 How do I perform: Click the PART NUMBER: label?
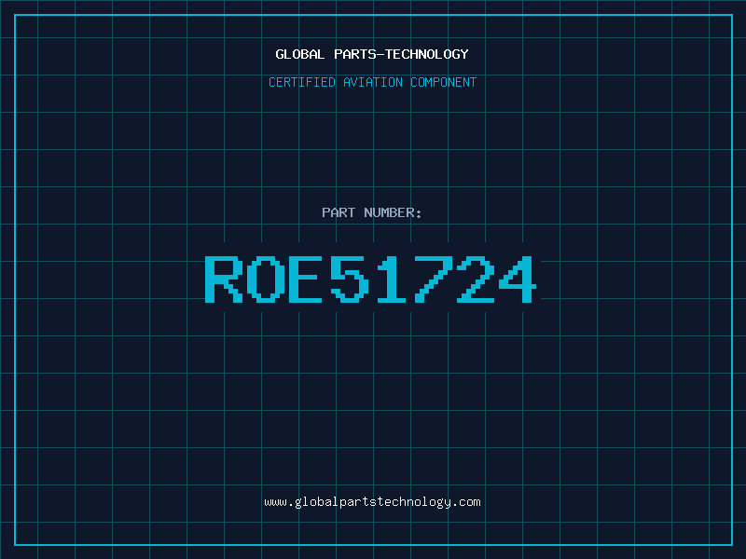(x=372, y=212)
